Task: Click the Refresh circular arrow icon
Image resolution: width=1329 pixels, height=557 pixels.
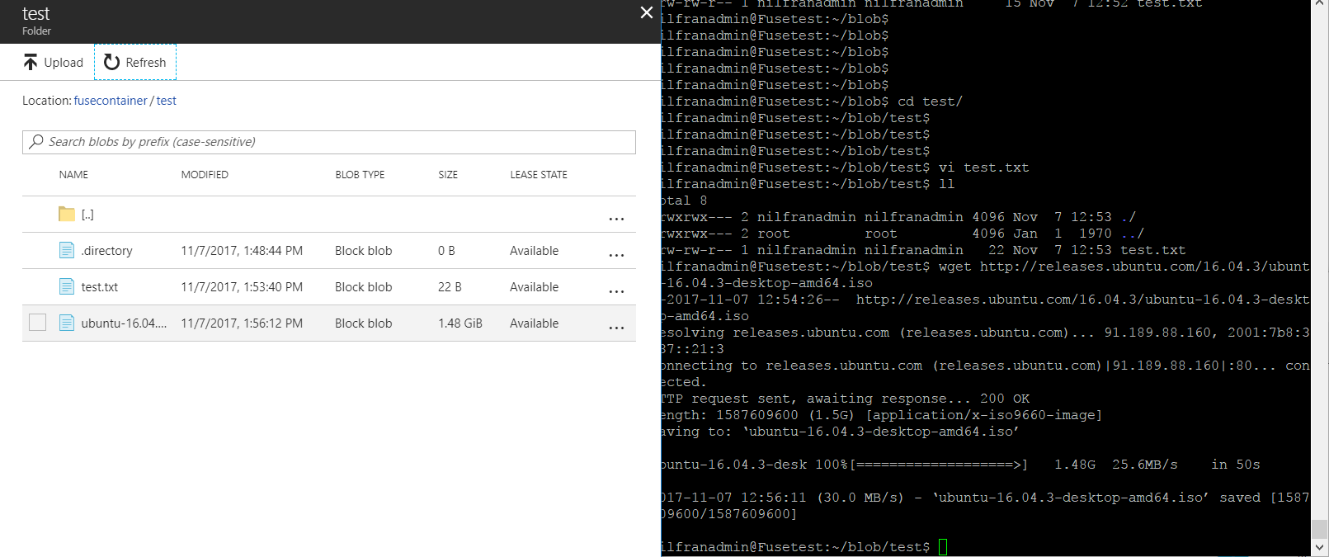Action: [x=112, y=63]
